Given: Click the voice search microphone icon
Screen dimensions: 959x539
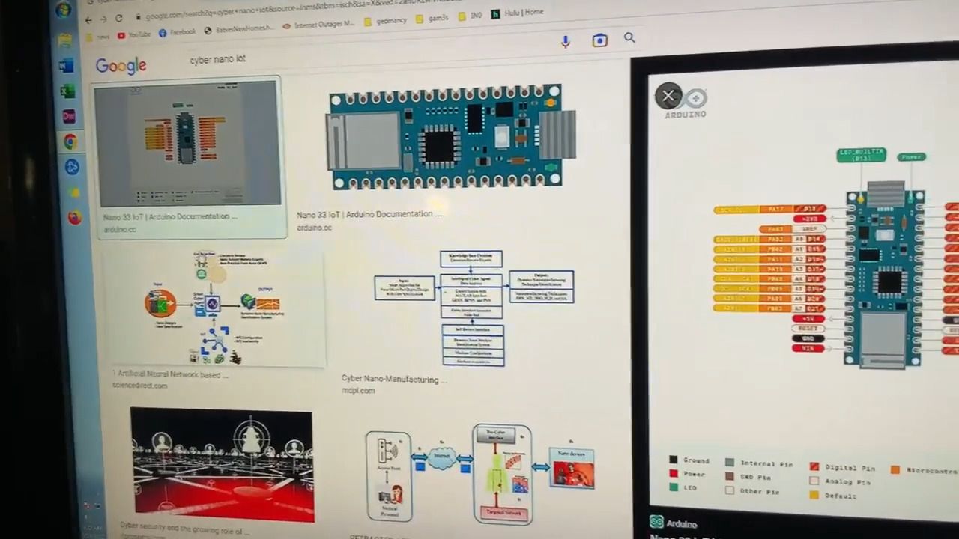Looking at the screenshot, I should click(566, 41).
